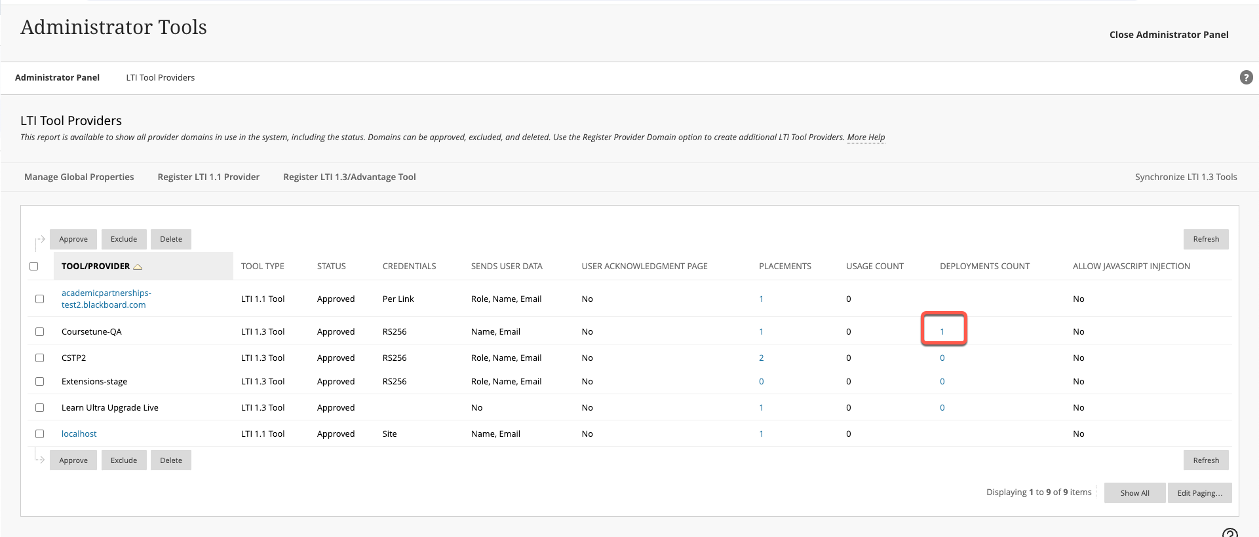This screenshot has height=537, width=1259.
Task: Click the bottom Exclude button
Action: click(x=124, y=460)
